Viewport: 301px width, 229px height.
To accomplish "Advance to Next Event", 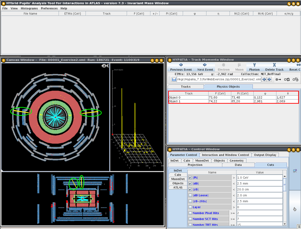I will (x=205, y=67).
